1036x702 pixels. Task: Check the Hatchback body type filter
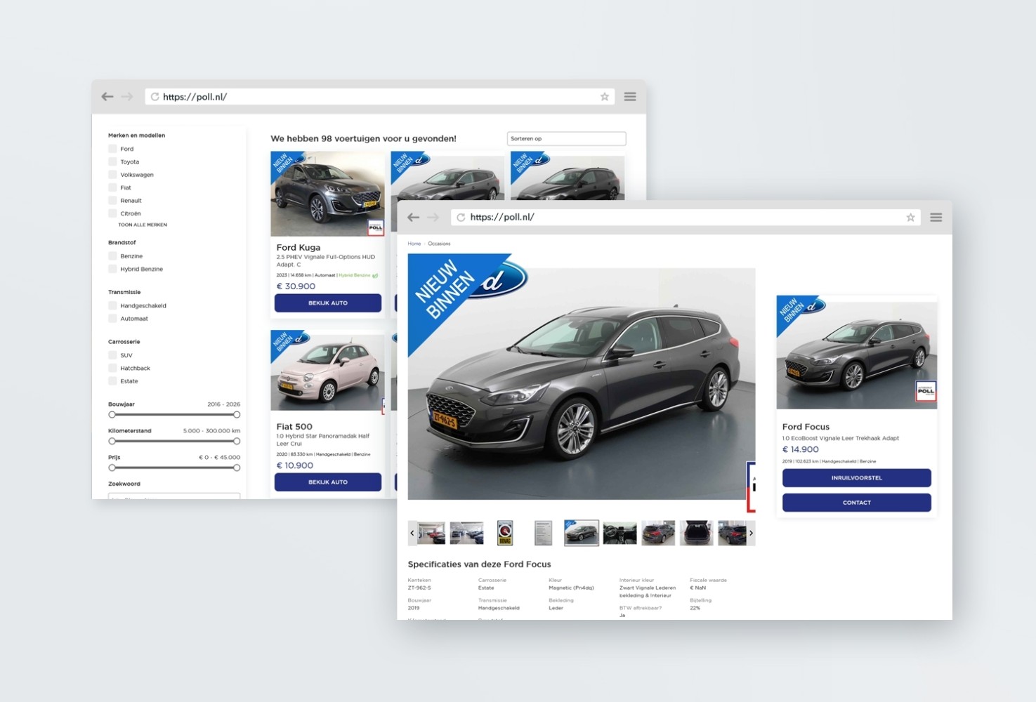point(112,368)
